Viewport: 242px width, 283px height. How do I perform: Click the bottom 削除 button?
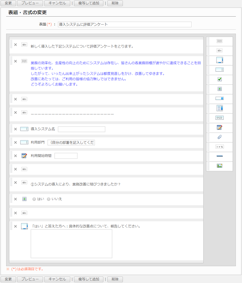click(115, 279)
